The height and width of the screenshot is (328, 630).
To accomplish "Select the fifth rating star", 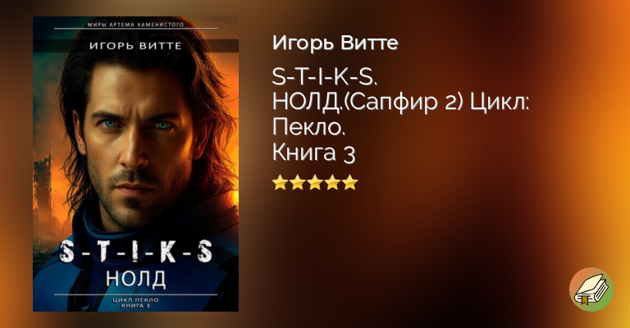I will pyautogui.click(x=350, y=183).
